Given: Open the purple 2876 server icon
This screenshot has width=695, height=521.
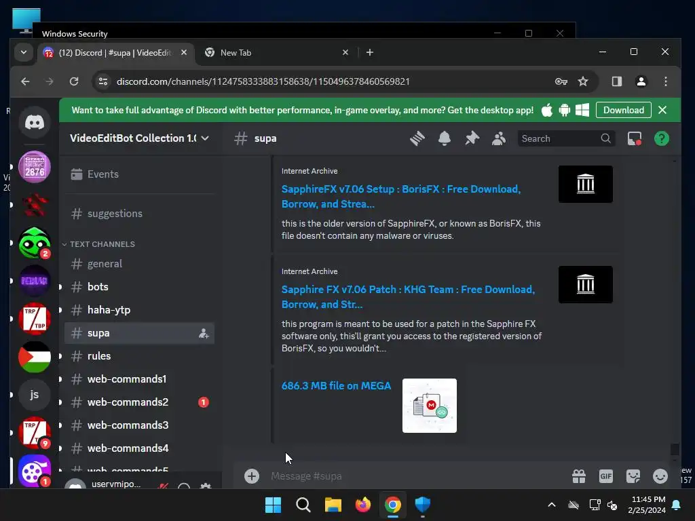Looking at the screenshot, I should point(34,167).
